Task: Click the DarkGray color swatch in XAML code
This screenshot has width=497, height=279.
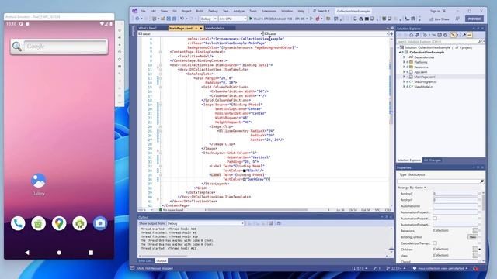Action: tap(245, 179)
